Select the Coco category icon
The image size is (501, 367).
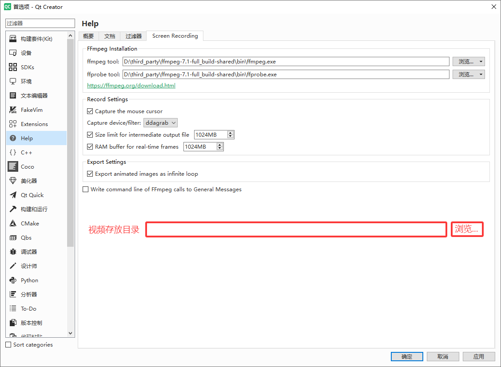click(x=13, y=167)
